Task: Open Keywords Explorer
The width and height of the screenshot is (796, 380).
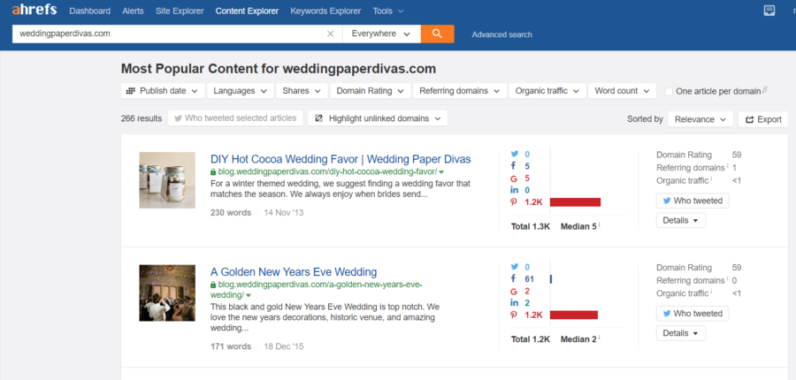Action: [x=325, y=11]
